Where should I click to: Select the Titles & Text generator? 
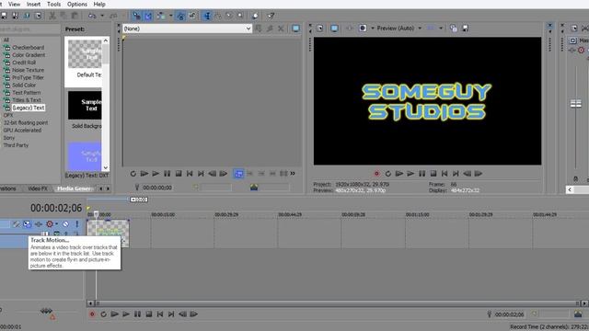point(27,100)
